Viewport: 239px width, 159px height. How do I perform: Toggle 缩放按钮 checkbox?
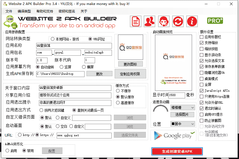coord(201,49)
